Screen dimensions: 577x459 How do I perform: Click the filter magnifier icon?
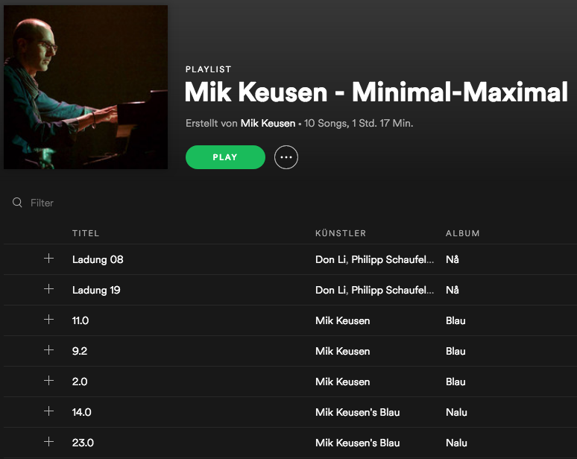pos(17,202)
